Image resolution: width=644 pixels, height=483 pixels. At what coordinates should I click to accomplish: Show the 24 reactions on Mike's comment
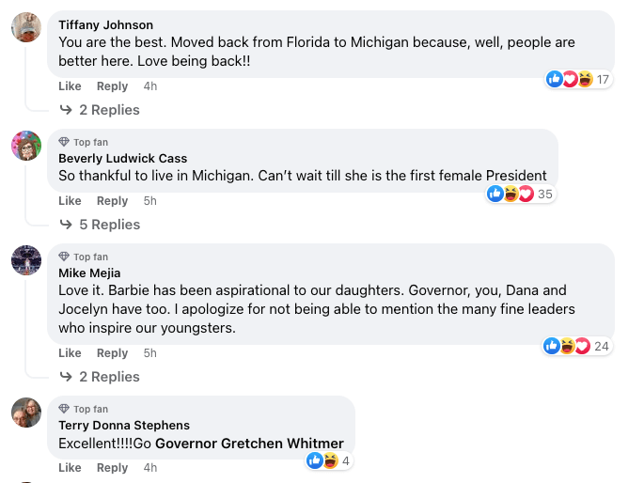(577, 346)
